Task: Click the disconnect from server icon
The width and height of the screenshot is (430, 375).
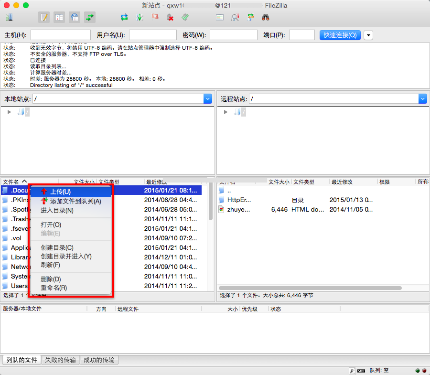Action: coord(170,18)
